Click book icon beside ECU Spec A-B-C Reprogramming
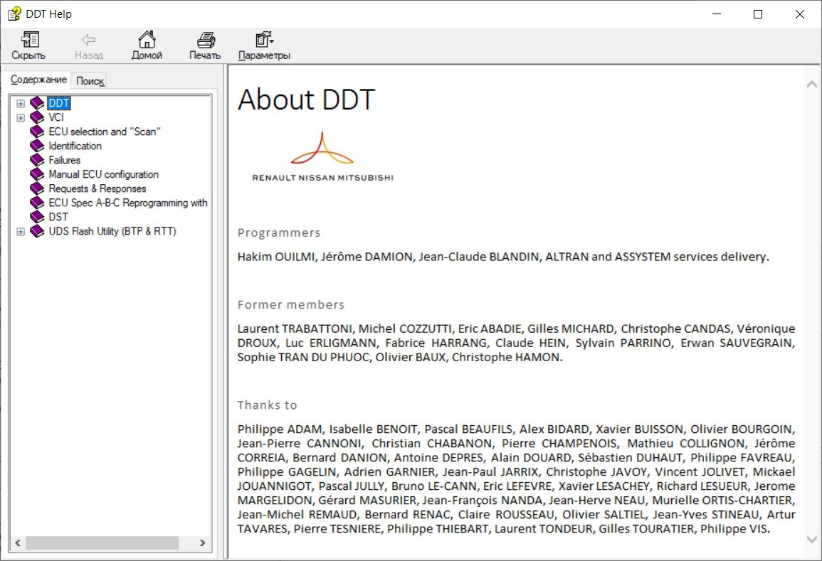822x561 pixels. coord(37,202)
